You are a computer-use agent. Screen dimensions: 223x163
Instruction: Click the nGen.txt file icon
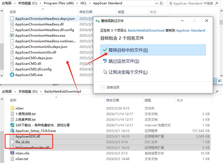tap(13, 159)
